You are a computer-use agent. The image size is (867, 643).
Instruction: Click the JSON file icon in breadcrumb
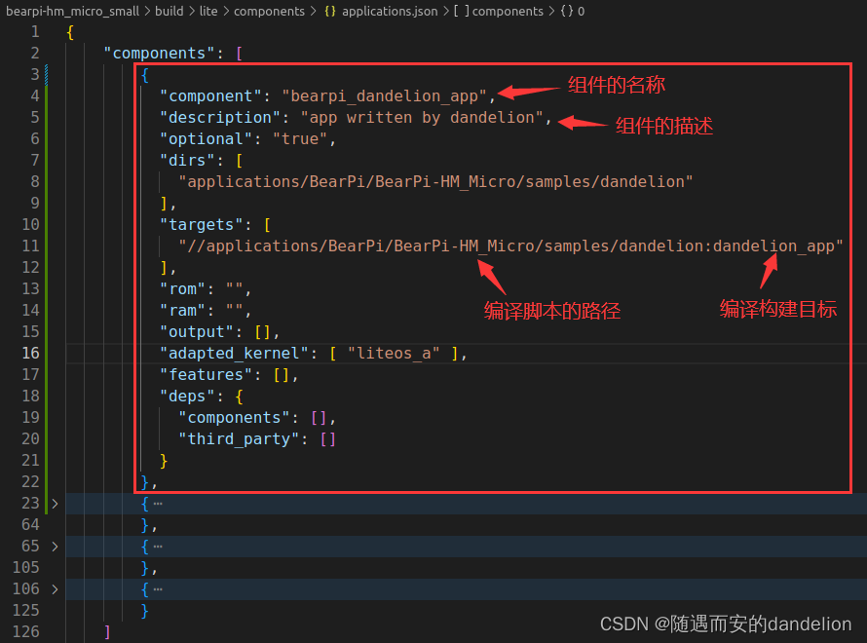[x=330, y=11]
